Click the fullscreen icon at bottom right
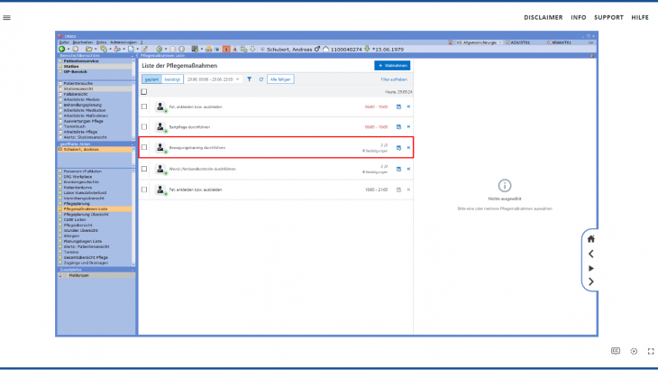Screen dimensions: 658x370 click(651, 351)
